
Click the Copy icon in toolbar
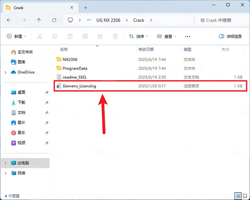[55, 37]
